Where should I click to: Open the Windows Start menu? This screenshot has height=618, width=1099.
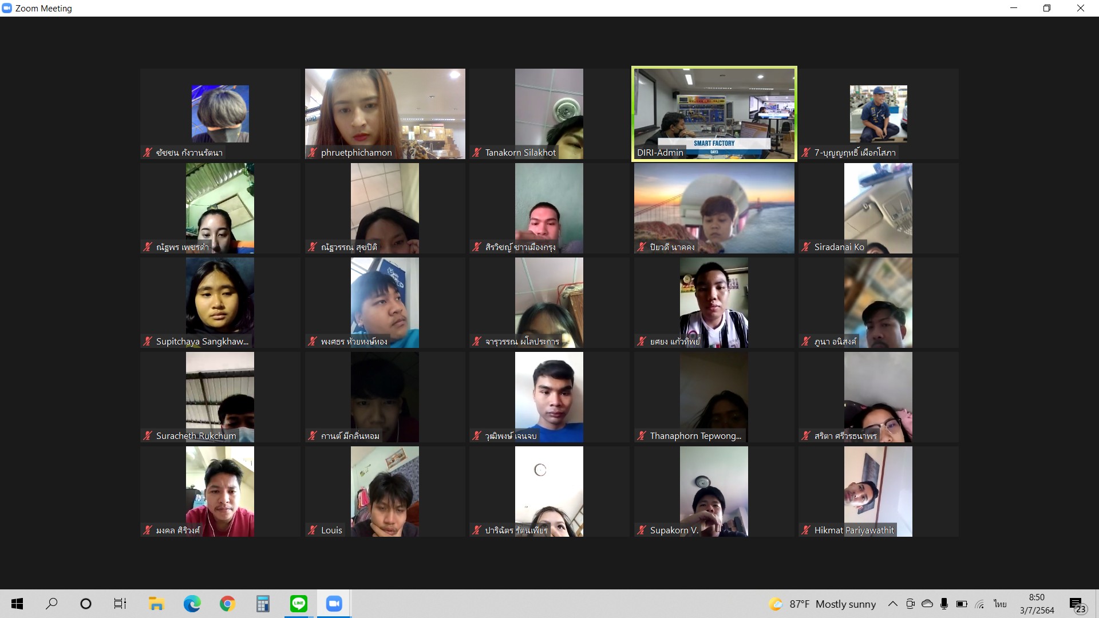tap(17, 604)
